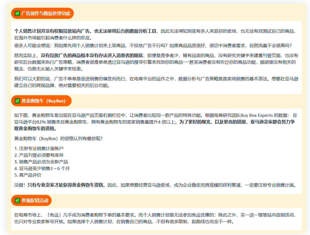Select the 参加促销活动 heading text
The height and width of the screenshot is (235, 310).
coord(35,200)
